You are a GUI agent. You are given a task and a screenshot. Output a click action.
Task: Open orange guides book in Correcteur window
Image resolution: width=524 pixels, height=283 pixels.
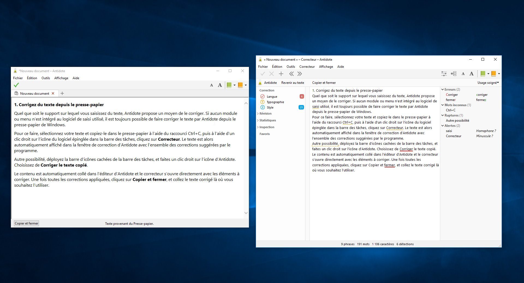(493, 73)
